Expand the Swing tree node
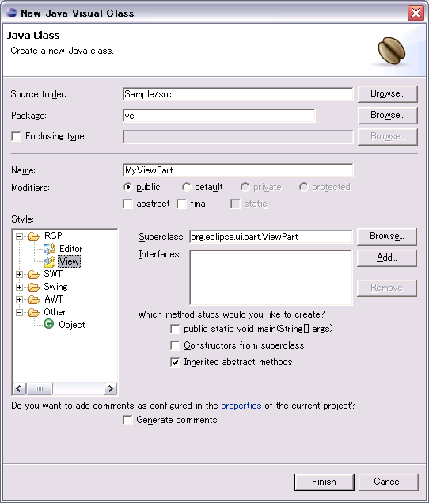 [19, 287]
